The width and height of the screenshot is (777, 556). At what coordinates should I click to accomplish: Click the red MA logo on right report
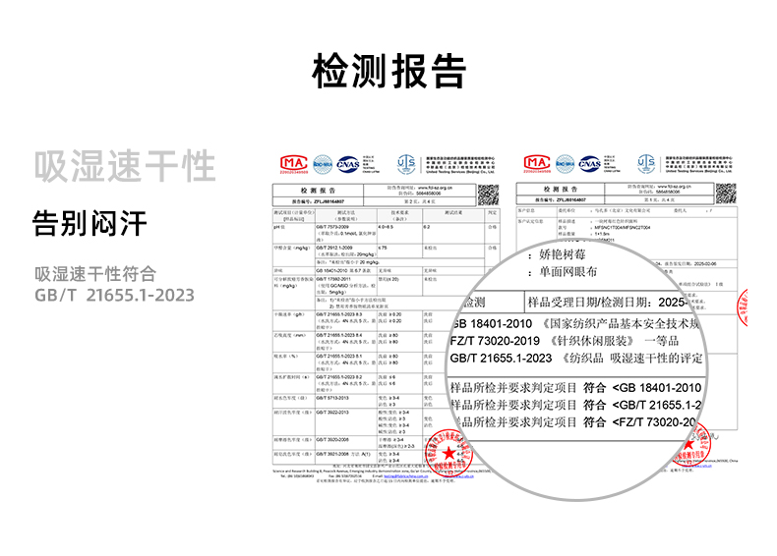point(537,163)
